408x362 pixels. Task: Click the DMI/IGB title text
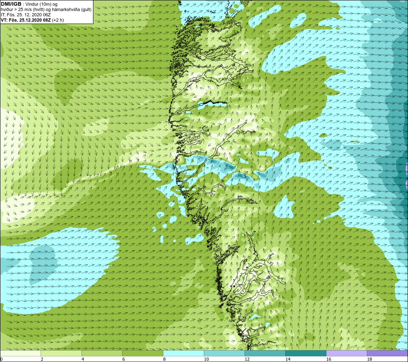pos(11,4)
